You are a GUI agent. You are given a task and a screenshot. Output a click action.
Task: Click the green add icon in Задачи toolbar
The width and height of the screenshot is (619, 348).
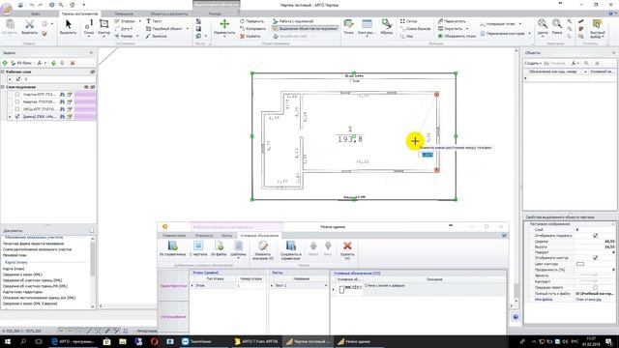point(5,63)
